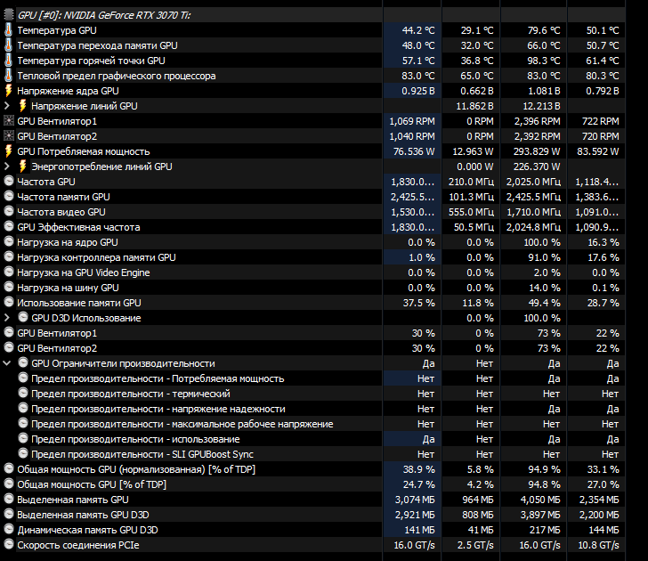Click rail voltage maximum 12.213 В
This screenshot has width=648, height=561.
point(541,106)
